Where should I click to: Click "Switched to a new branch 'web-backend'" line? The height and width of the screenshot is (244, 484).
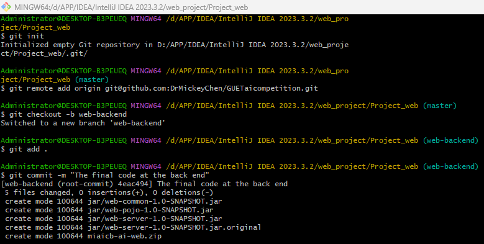(83, 123)
